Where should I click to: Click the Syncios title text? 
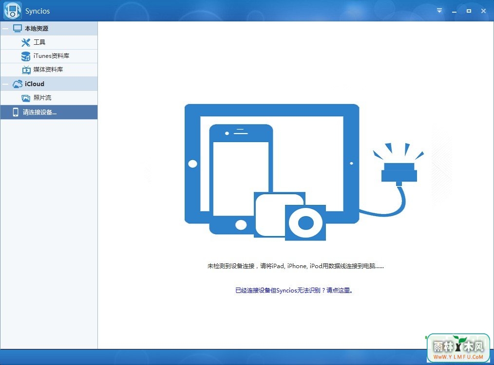pyautogui.click(x=38, y=11)
